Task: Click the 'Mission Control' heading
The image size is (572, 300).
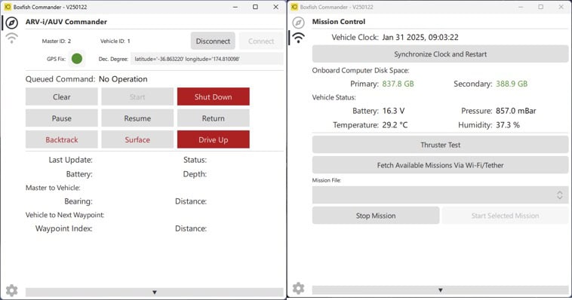Action: (339, 22)
